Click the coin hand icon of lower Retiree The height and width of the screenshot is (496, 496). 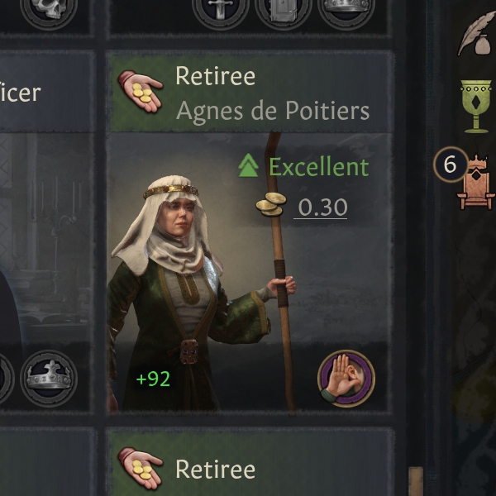coord(141,469)
